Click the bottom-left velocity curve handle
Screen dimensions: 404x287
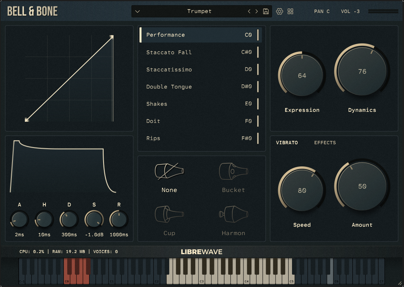26,119
